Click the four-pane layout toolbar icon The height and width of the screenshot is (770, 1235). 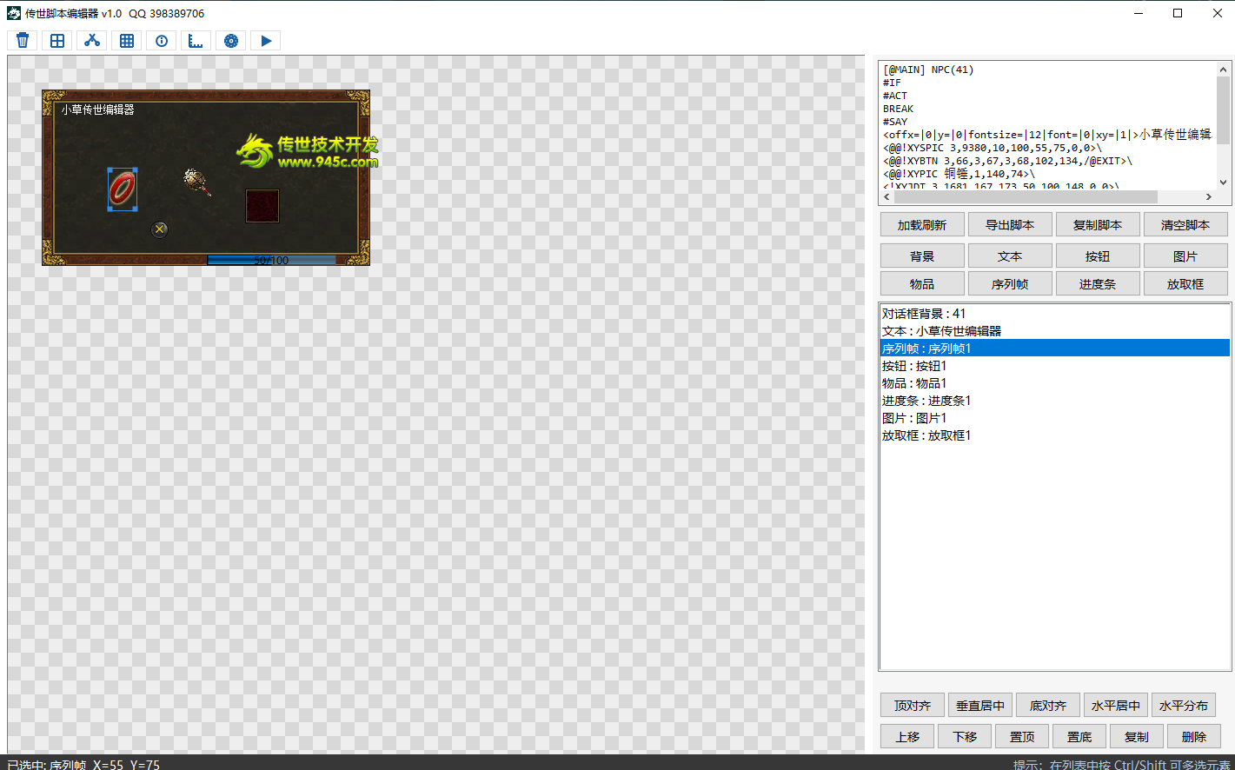(x=57, y=41)
